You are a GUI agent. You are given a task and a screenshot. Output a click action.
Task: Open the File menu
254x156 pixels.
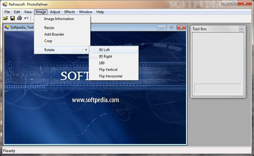7,12
